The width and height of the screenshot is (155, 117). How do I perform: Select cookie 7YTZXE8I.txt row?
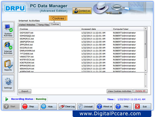[81, 54]
